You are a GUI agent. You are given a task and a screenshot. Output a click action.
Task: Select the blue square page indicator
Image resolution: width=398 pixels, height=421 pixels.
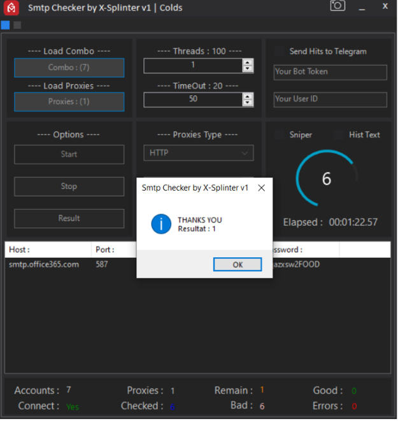tap(5, 25)
